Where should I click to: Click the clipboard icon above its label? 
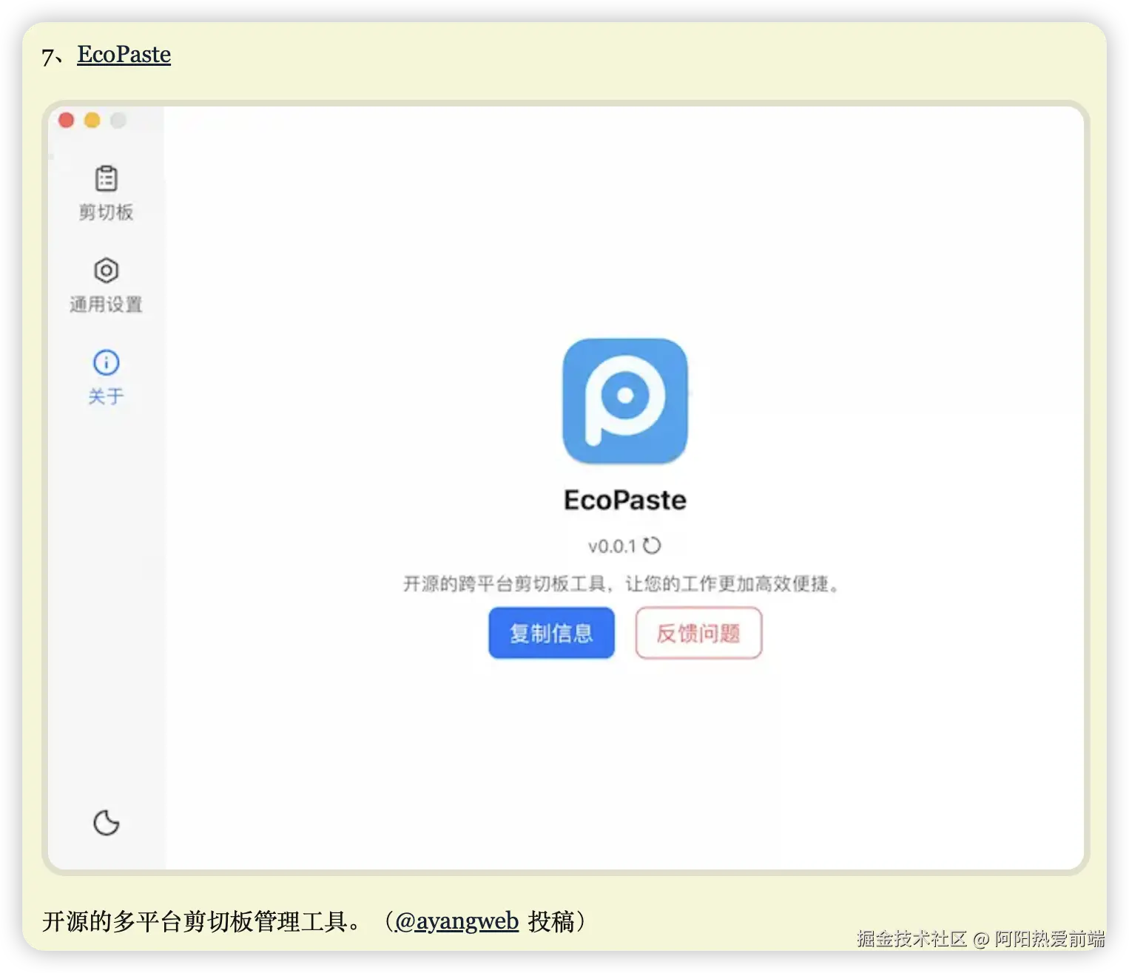pos(106,178)
